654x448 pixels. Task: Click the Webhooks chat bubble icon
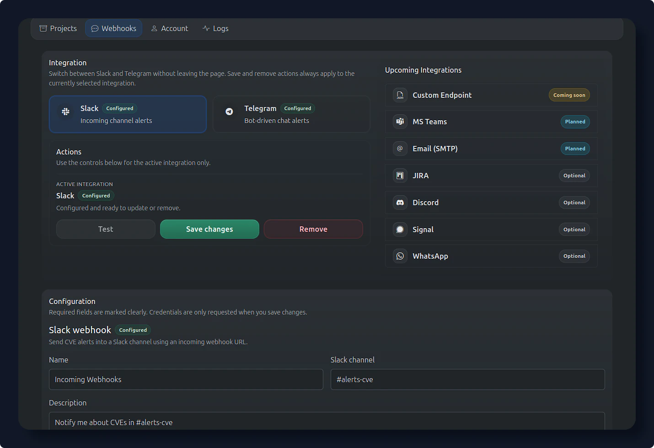tap(95, 28)
